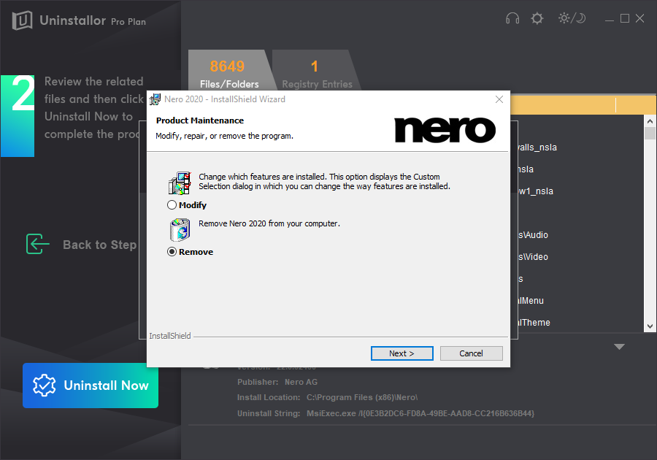Image resolution: width=657 pixels, height=460 pixels.
Task: Click the file list scrollbar thumb
Action: pyautogui.click(x=650, y=133)
